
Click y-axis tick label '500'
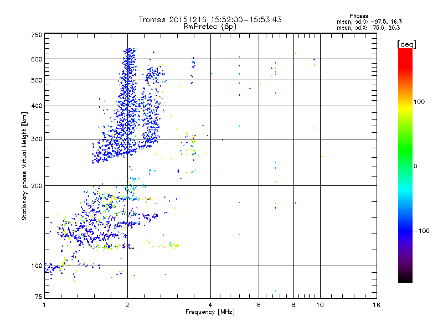coord(37,80)
